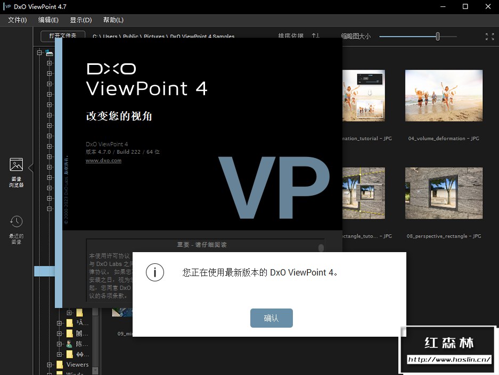The image size is (499, 375).
Task: Expand the 陈… user folder node
Action: [59, 344]
